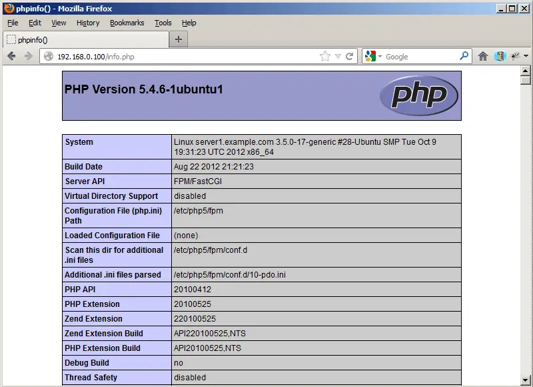This screenshot has width=533, height=387.
Task: Click the value 'API220100525,NTS'
Action: tap(210, 333)
